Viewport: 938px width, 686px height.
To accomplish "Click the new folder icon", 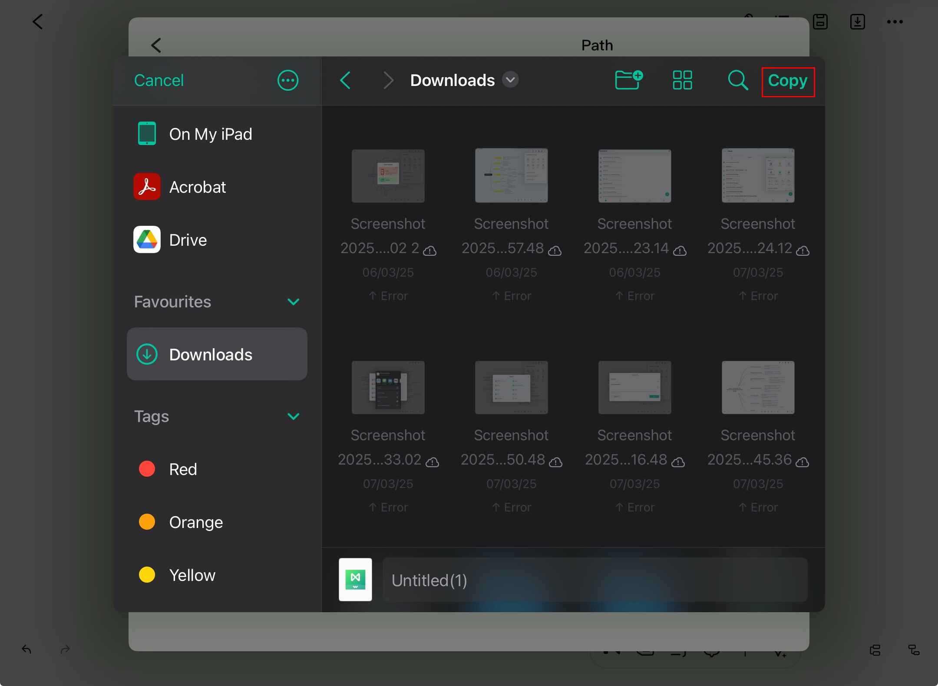I will click(628, 80).
